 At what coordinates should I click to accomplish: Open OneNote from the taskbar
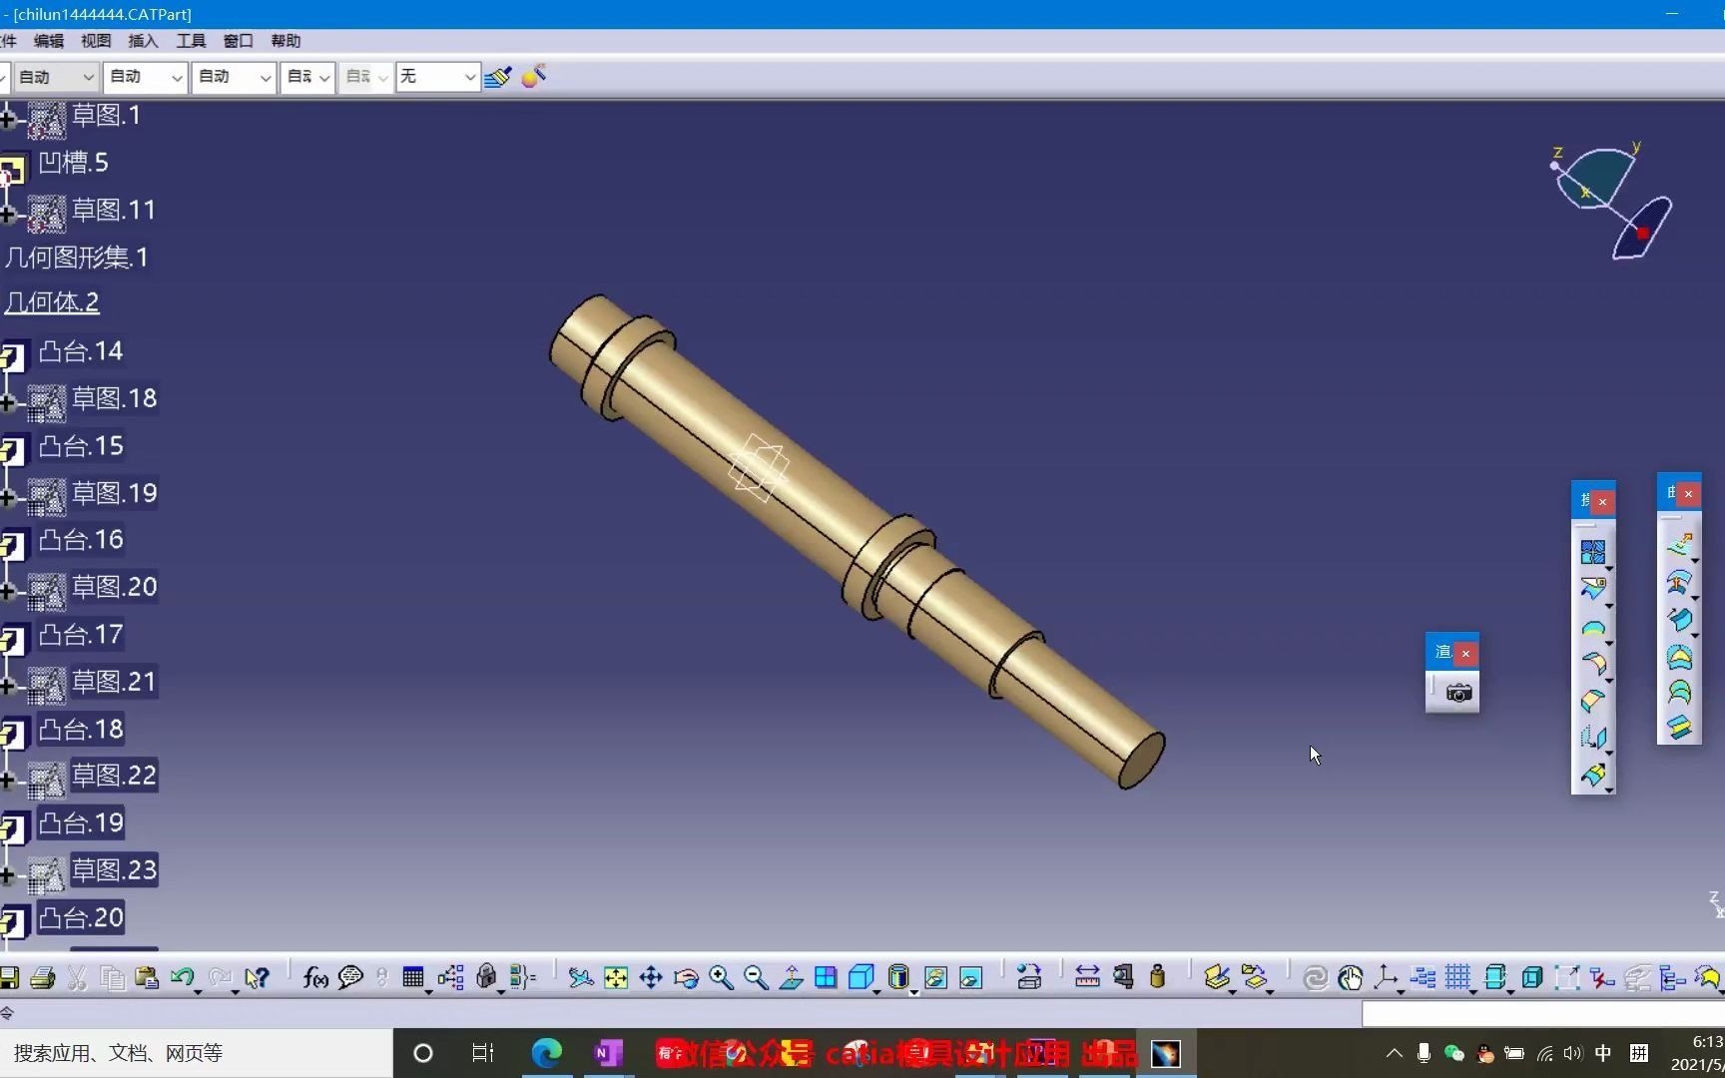pos(608,1053)
